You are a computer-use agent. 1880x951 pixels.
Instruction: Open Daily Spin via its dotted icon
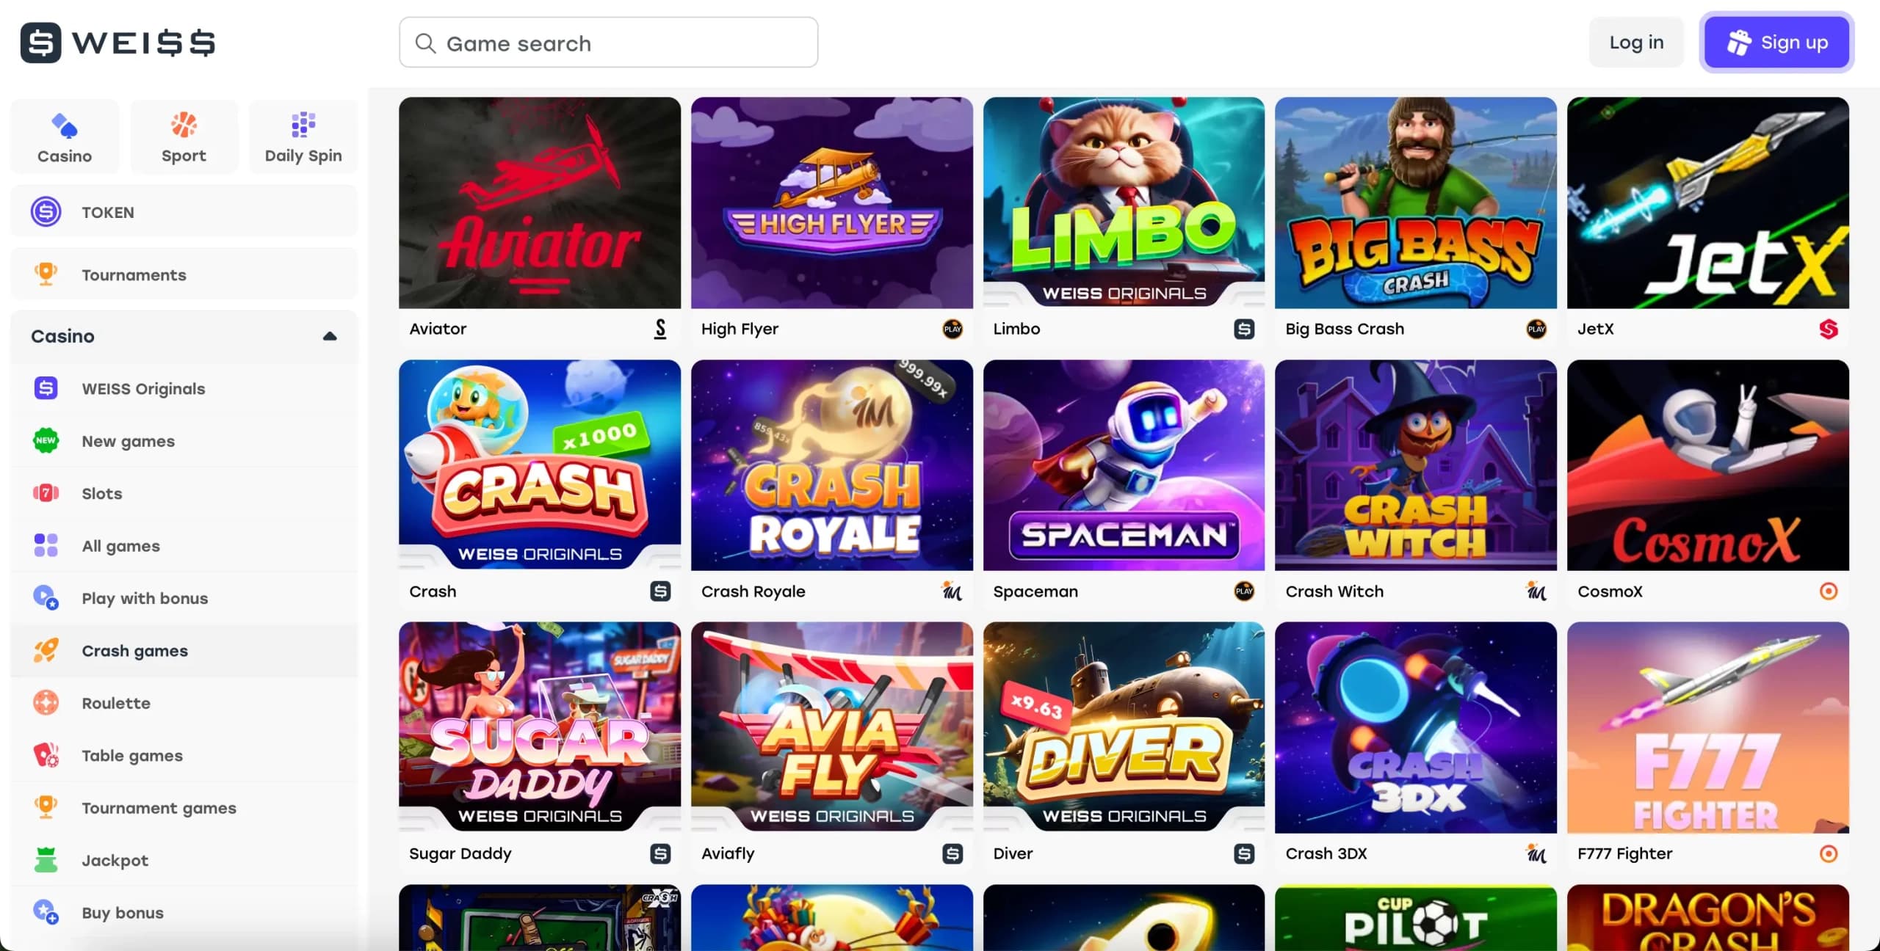point(303,125)
